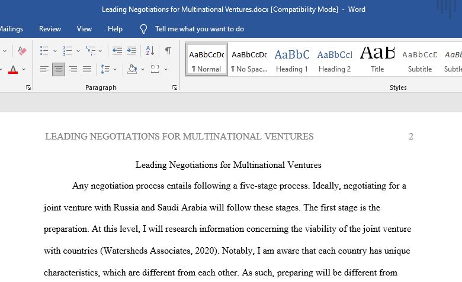Align text to the right
462x282 pixels.
click(73, 69)
